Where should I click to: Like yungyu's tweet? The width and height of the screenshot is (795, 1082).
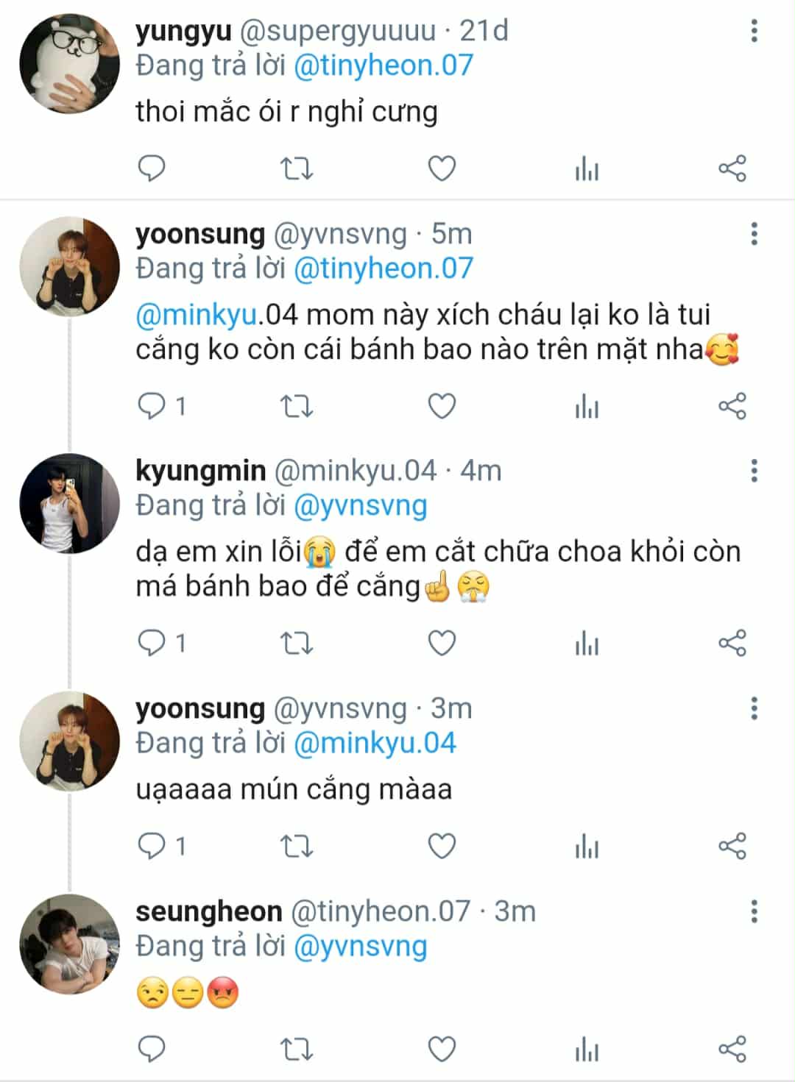pyautogui.click(x=442, y=169)
